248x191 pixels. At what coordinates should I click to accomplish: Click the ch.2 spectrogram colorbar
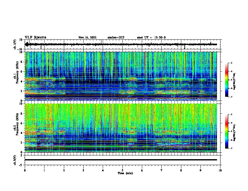point(226,131)
